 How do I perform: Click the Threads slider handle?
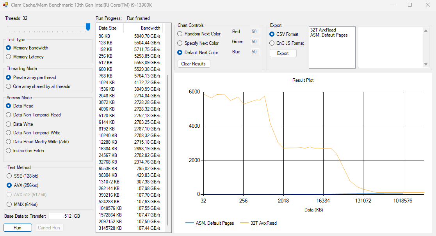click(x=88, y=27)
